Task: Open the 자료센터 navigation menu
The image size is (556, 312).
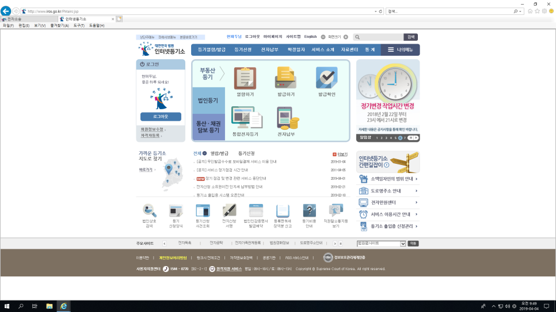Action: 349,49
